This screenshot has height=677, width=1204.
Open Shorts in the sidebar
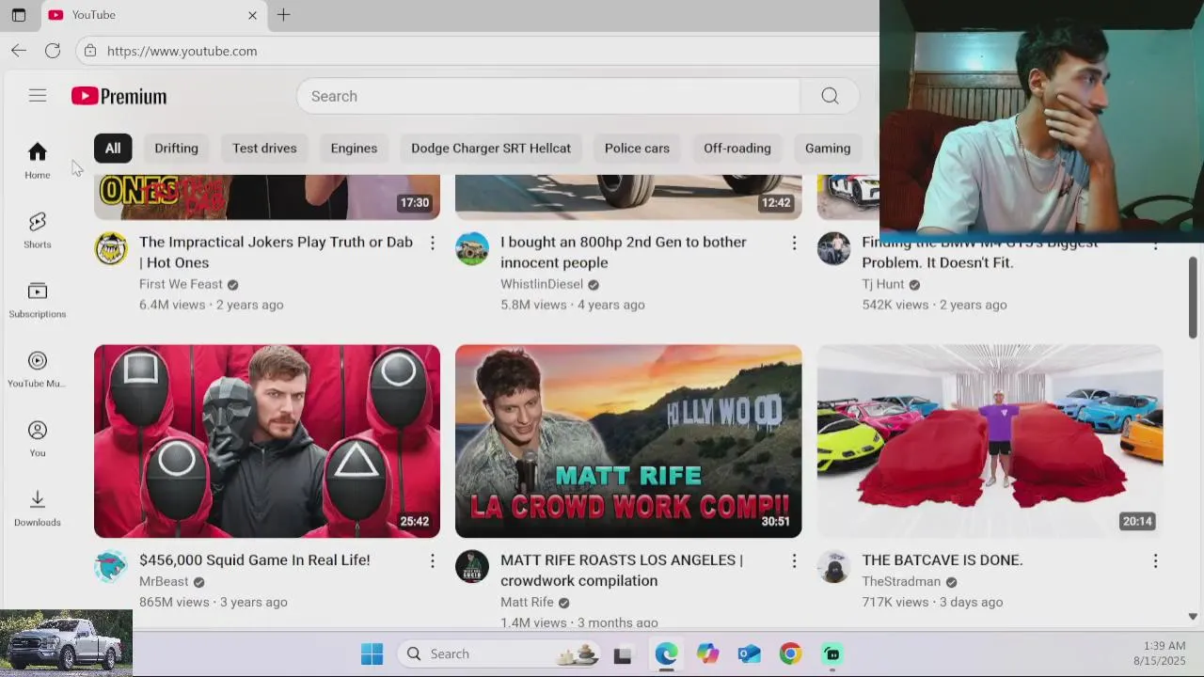38,229
